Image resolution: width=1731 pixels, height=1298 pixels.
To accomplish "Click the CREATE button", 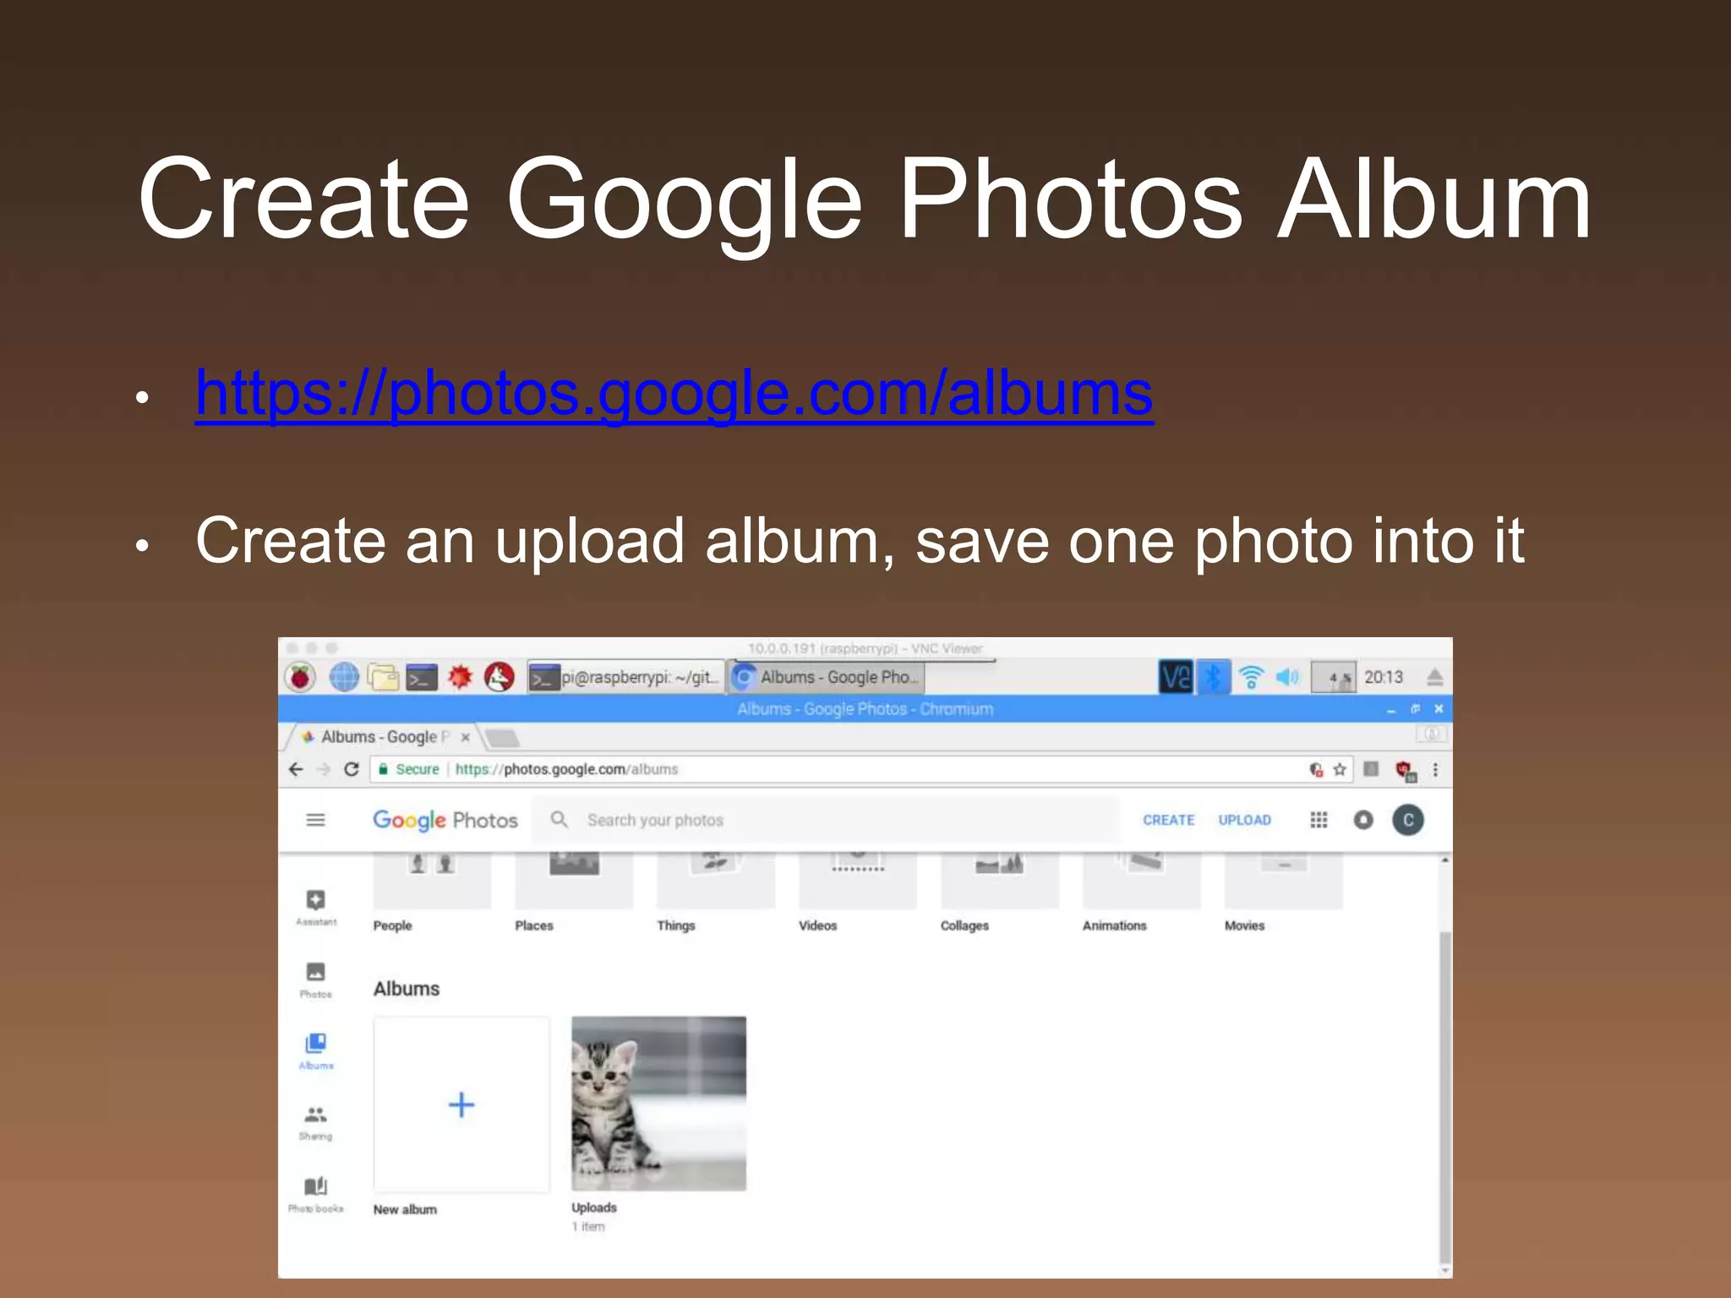I will (1169, 820).
